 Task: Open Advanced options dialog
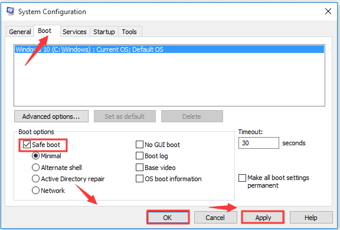(51, 116)
